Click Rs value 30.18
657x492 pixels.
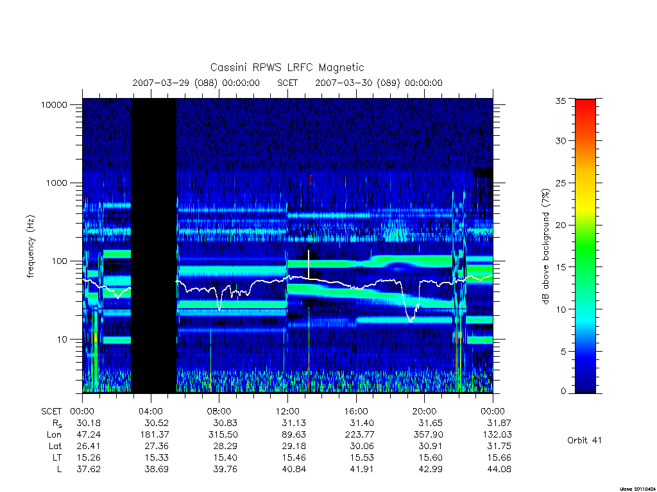tap(89, 423)
